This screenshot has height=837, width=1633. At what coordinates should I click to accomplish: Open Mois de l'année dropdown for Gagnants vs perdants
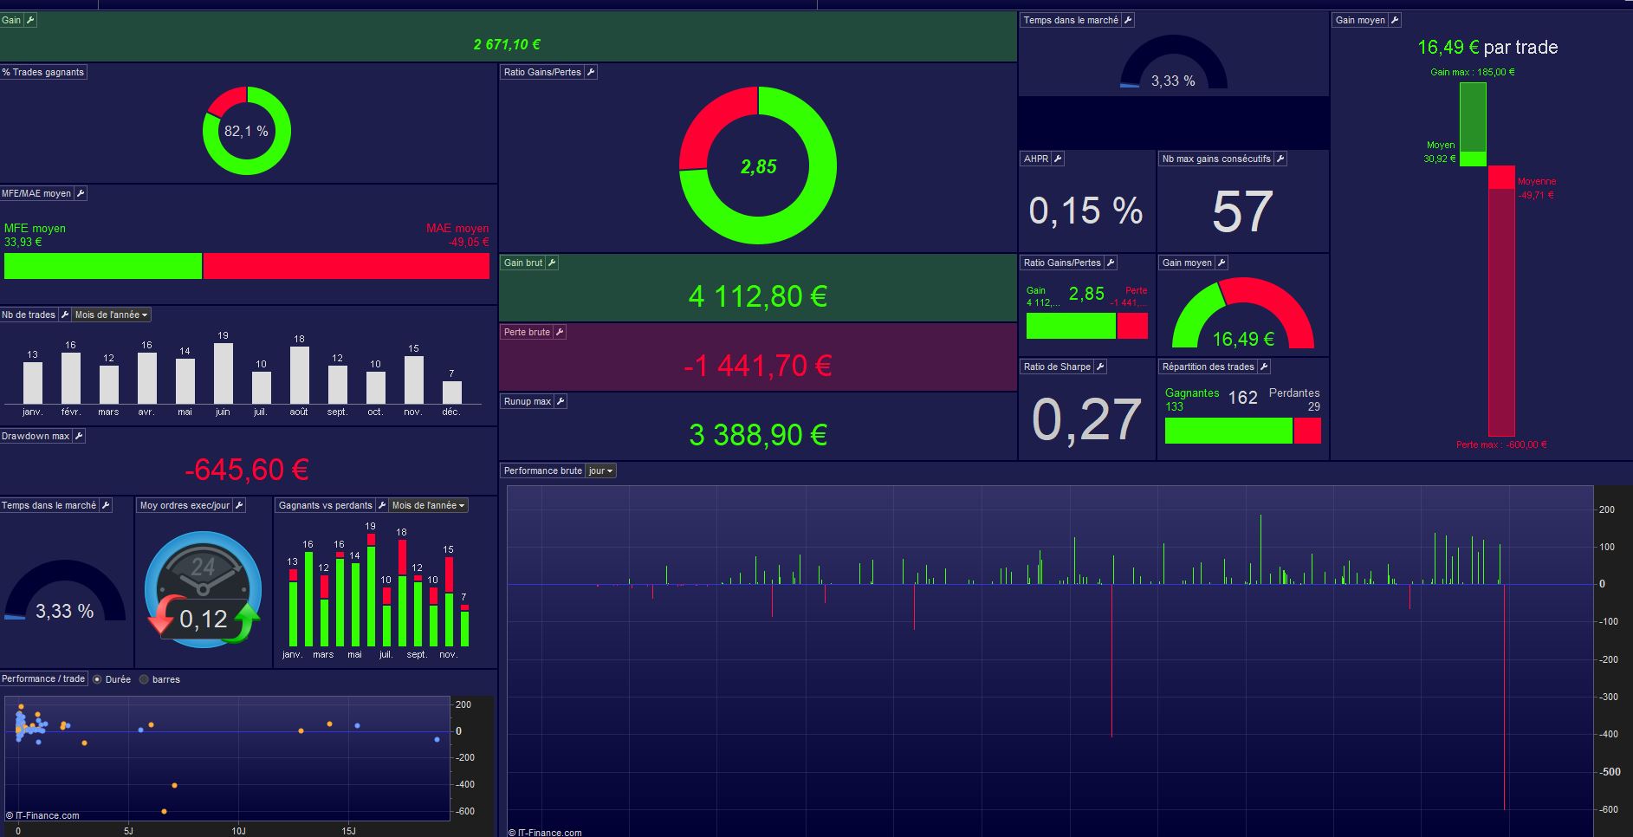pyautogui.click(x=429, y=505)
